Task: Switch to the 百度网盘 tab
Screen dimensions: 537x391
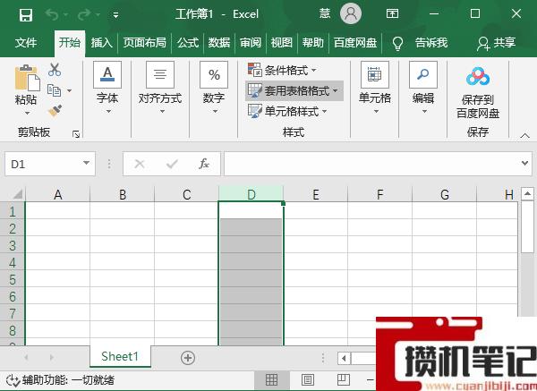Action: [x=355, y=42]
